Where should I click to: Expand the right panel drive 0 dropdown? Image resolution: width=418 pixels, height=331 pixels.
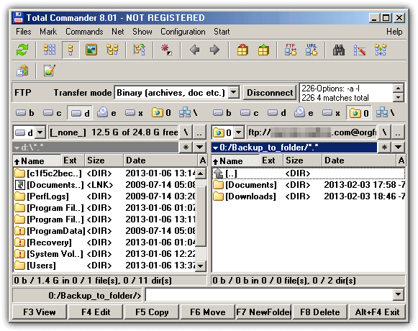pyautogui.click(x=238, y=132)
